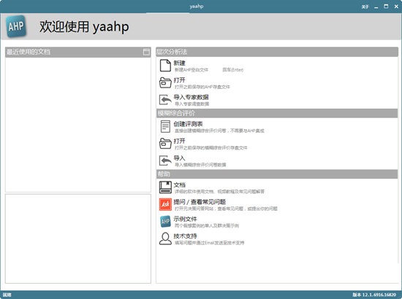The image size is (402, 299).
Task: Select 技术支持 label
Action: point(185,236)
